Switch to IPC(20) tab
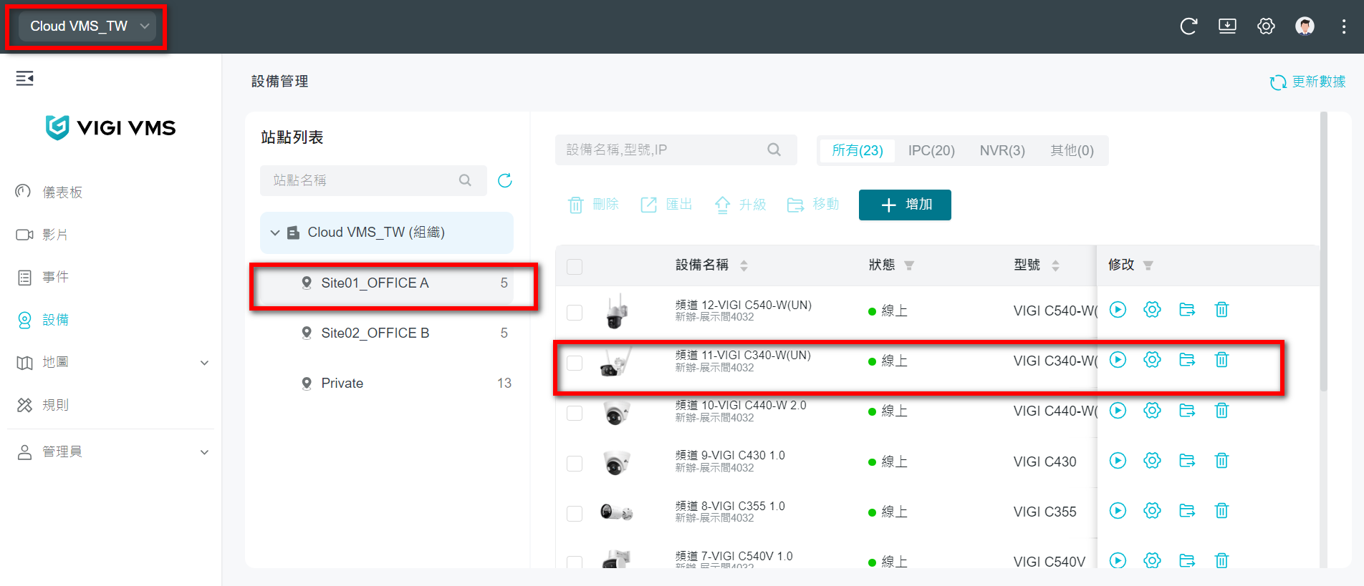The height and width of the screenshot is (586, 1364). point(931,150)
